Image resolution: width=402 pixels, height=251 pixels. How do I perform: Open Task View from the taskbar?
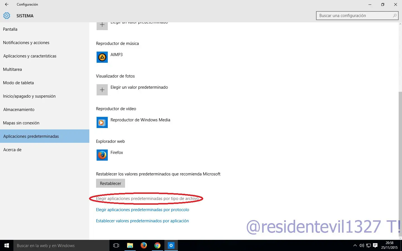[x=116, y=245]
